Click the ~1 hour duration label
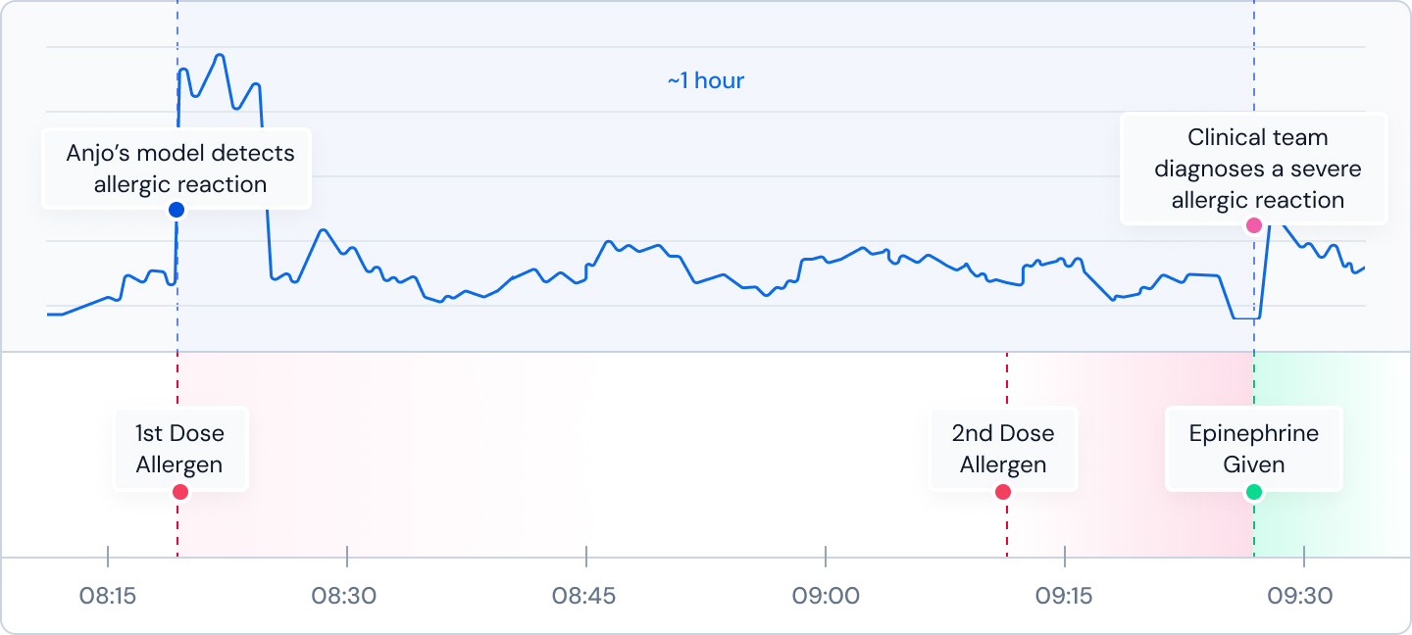The height and width of the screenshot is (635, 1412). tap(706, 80)
